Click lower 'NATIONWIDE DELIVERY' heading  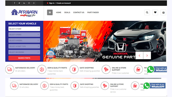click(x=29, y=84)
